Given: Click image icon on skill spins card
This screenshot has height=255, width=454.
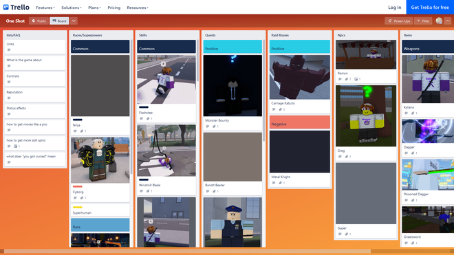Looking at the screenshot, I should pos(17,146).
